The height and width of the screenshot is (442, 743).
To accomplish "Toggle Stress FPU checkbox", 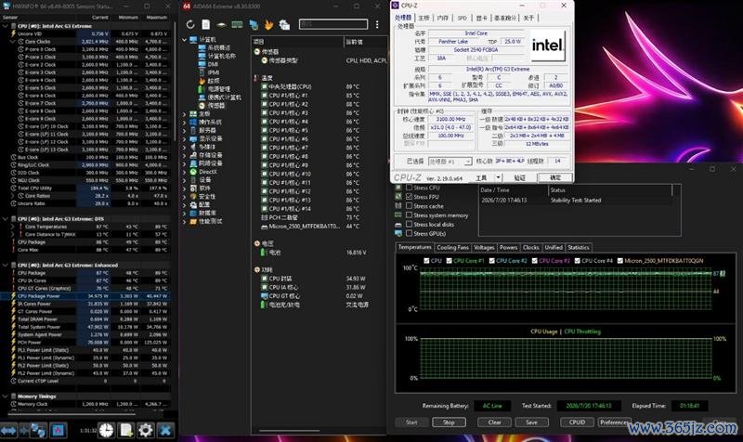I will 409,197.
